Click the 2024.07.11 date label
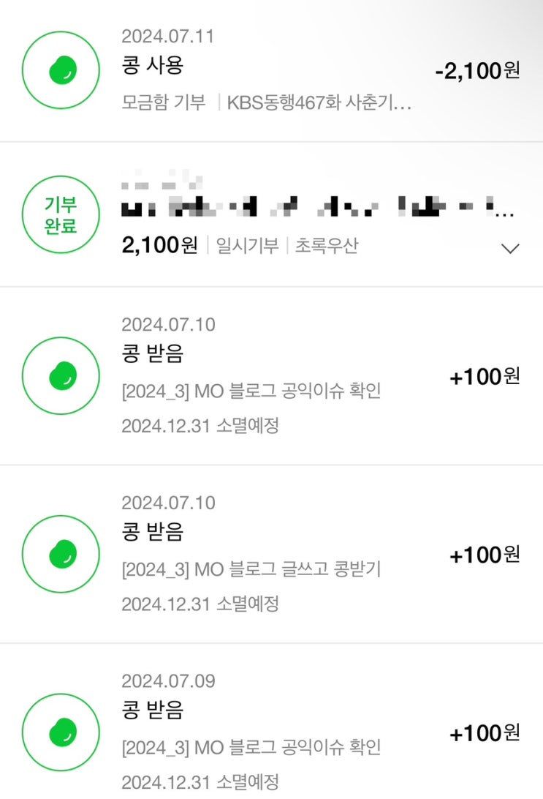The image size is (543, 799). point(168,37)
